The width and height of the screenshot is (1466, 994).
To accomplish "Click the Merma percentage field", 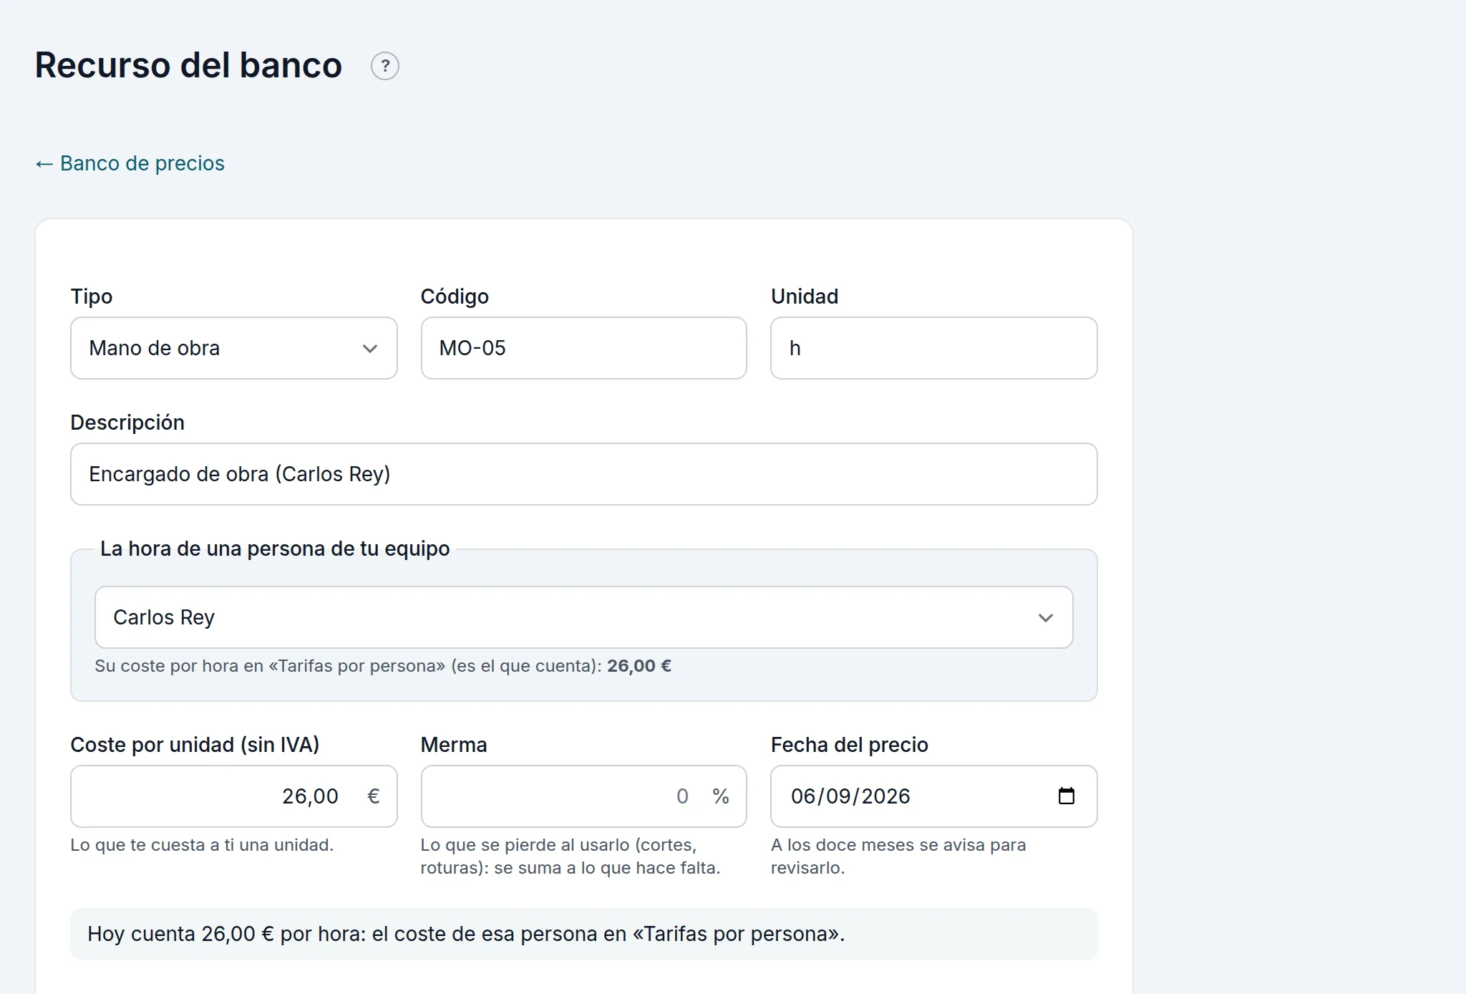I will 584,796.
